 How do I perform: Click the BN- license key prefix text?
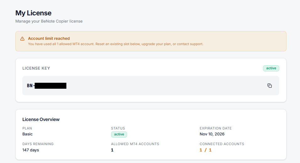point(31,86)
